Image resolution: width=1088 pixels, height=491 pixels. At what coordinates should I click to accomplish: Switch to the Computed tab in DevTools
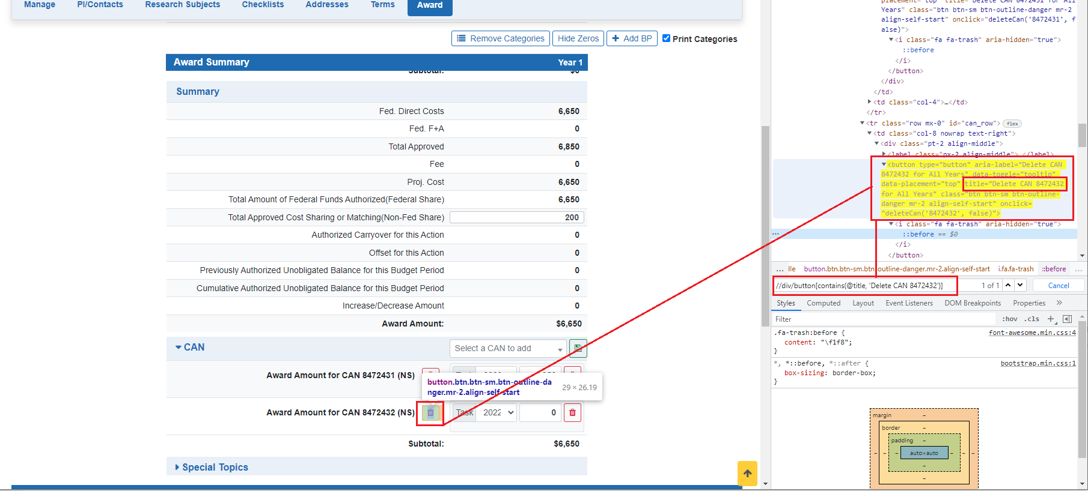[824, 303]
